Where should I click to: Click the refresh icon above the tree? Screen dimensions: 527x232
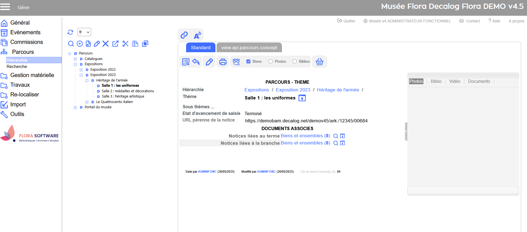click(x=70, y=32)
